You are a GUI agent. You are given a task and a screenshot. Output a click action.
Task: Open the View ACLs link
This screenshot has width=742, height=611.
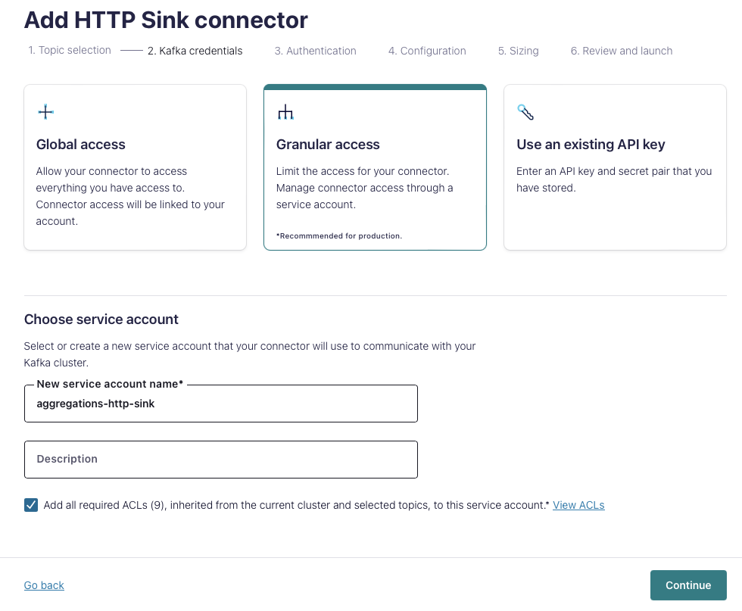pos(578,505)
